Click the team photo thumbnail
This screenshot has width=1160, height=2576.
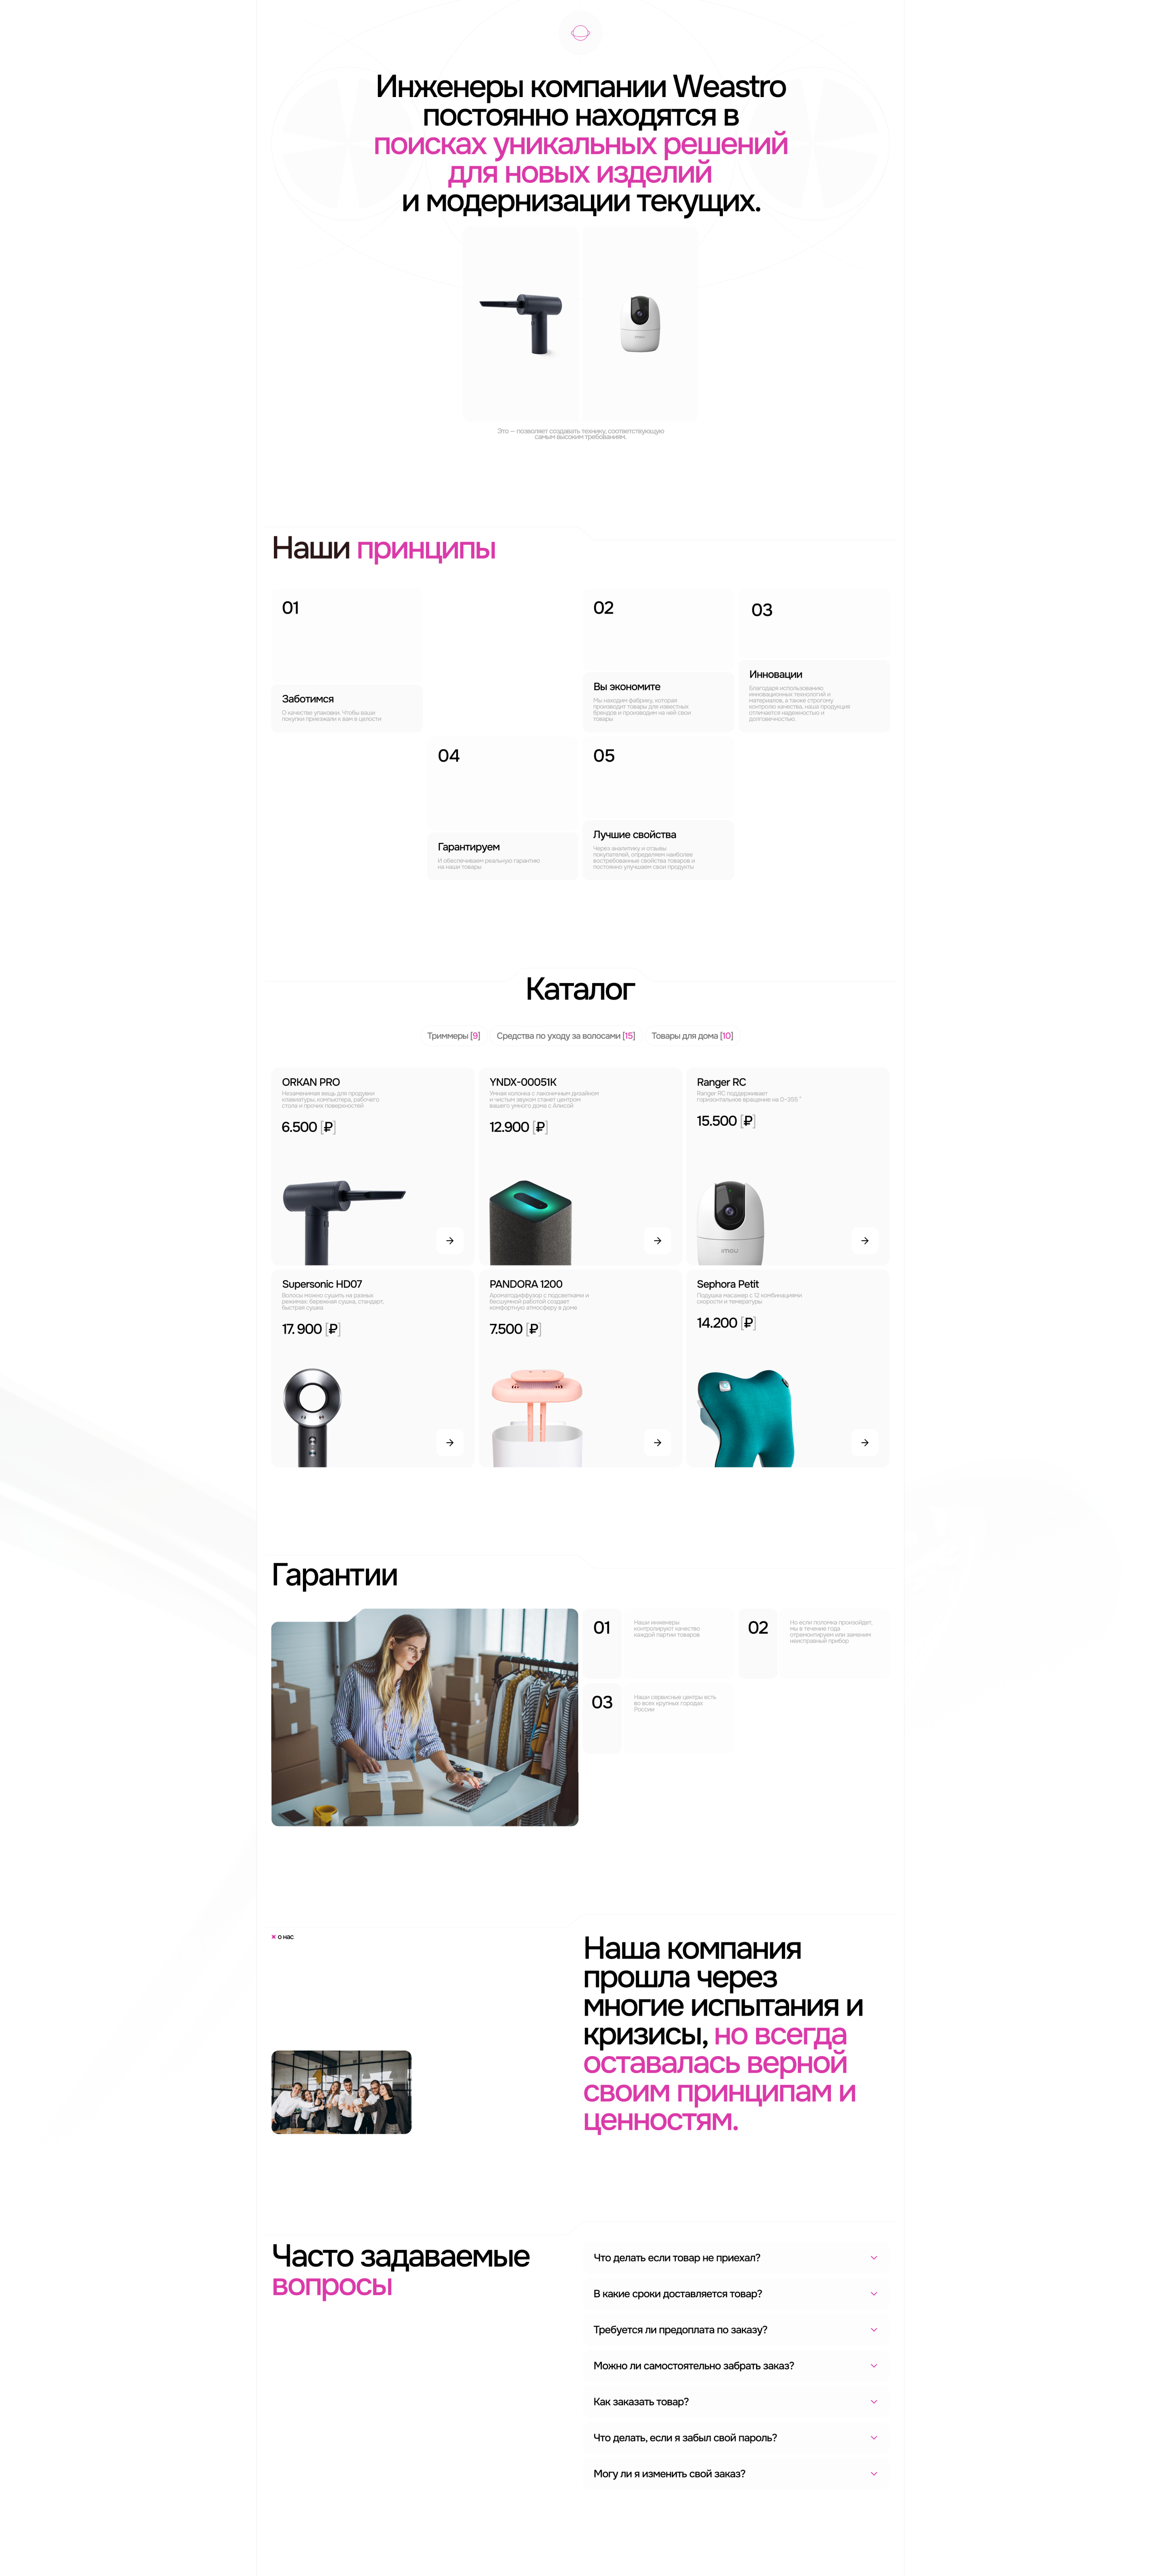coord(341,2092)
